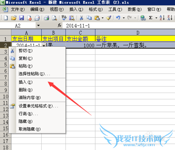Click cell containing 支出日期
Viewport: 175px width, 150px height.
pos(27,39)
